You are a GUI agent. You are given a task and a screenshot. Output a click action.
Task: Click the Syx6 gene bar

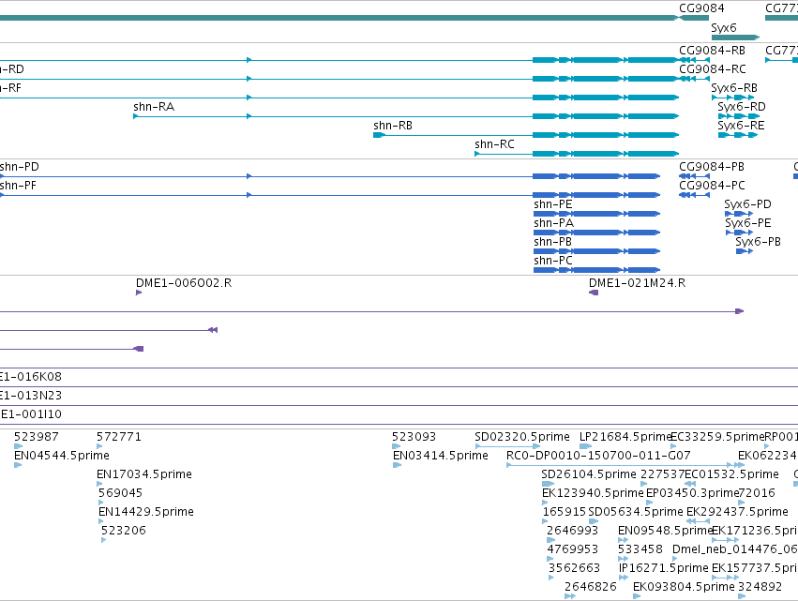tap(735, 38)
